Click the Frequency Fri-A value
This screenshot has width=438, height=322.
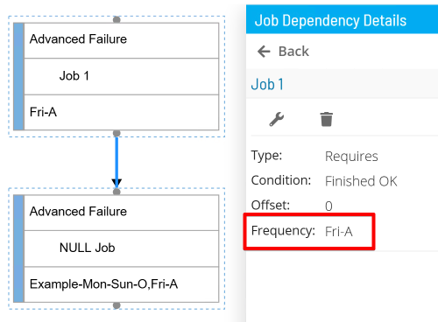339,232
